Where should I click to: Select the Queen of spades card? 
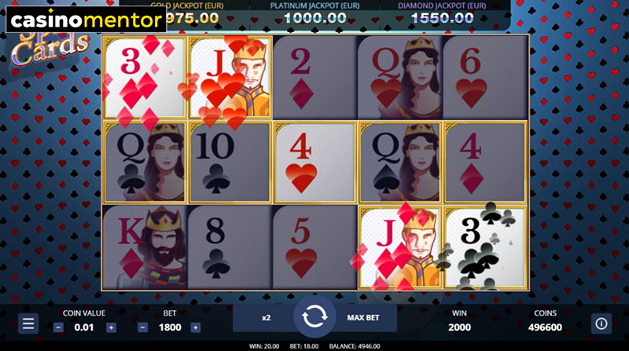[400, 163]
